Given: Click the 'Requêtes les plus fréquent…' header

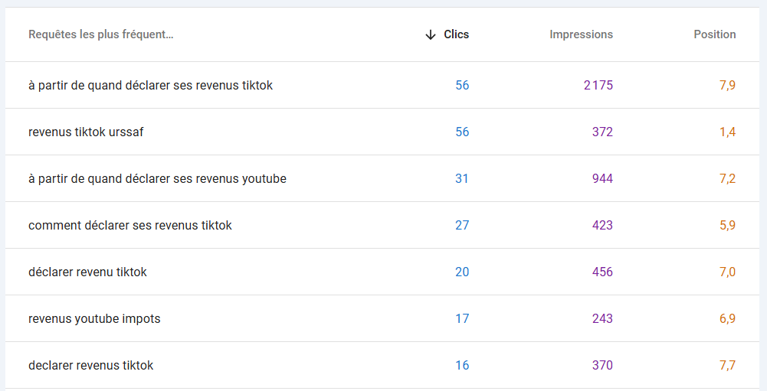Looking at the screenshot, I should coord(101,34).
